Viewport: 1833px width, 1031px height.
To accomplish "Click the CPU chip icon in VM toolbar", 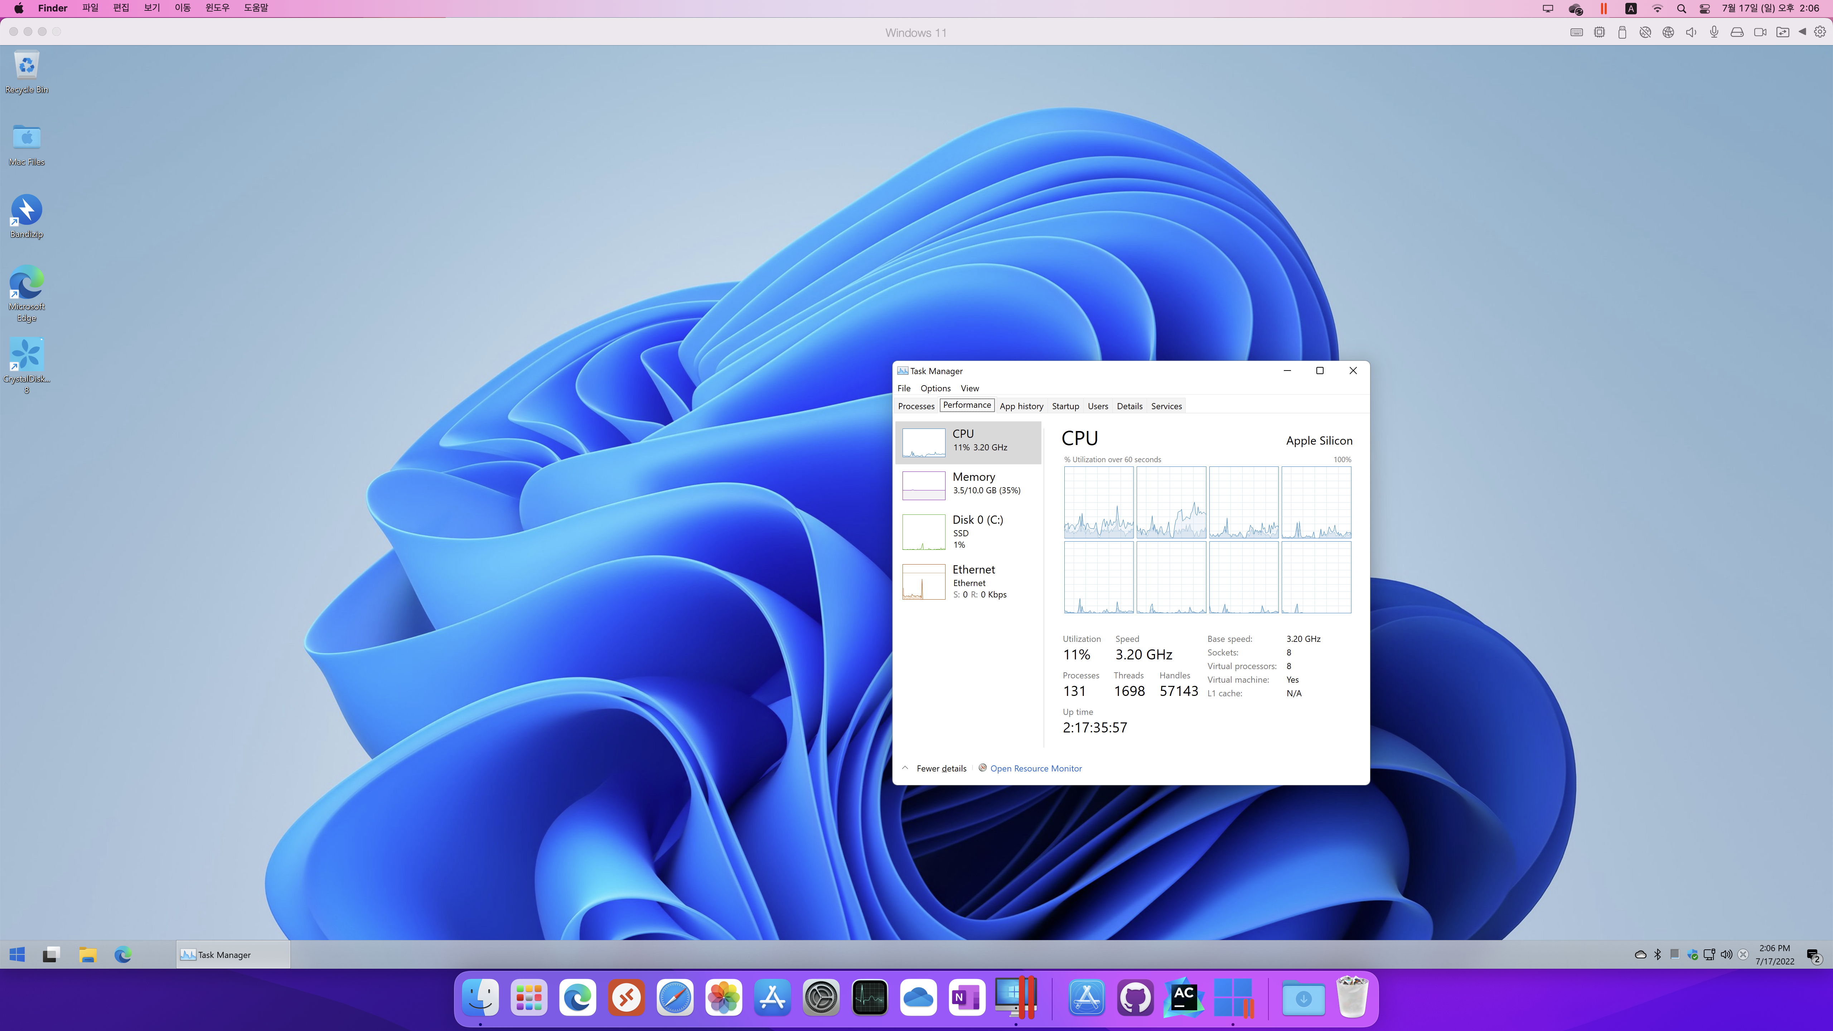I will point(1599,32).
